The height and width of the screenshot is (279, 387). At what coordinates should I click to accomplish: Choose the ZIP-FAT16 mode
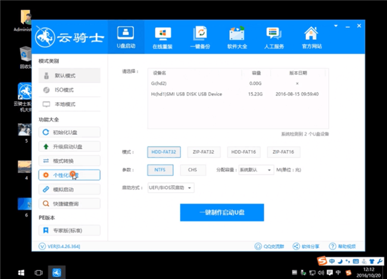point(283,152)
